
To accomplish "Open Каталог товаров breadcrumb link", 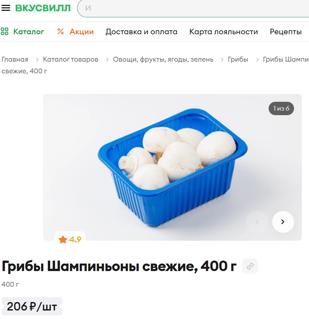I will [71, 59].
